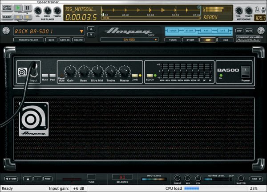Adjust the File Player TEMPO knob
Image resolution: width=267 pixels, height=192 pixels.
(x=57, y=11)
